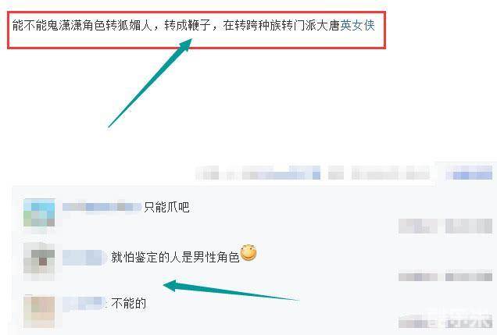Click the comment text 只能爪吧
The height and width of the screenshot is (335, 497).
[x=166, y=207]
